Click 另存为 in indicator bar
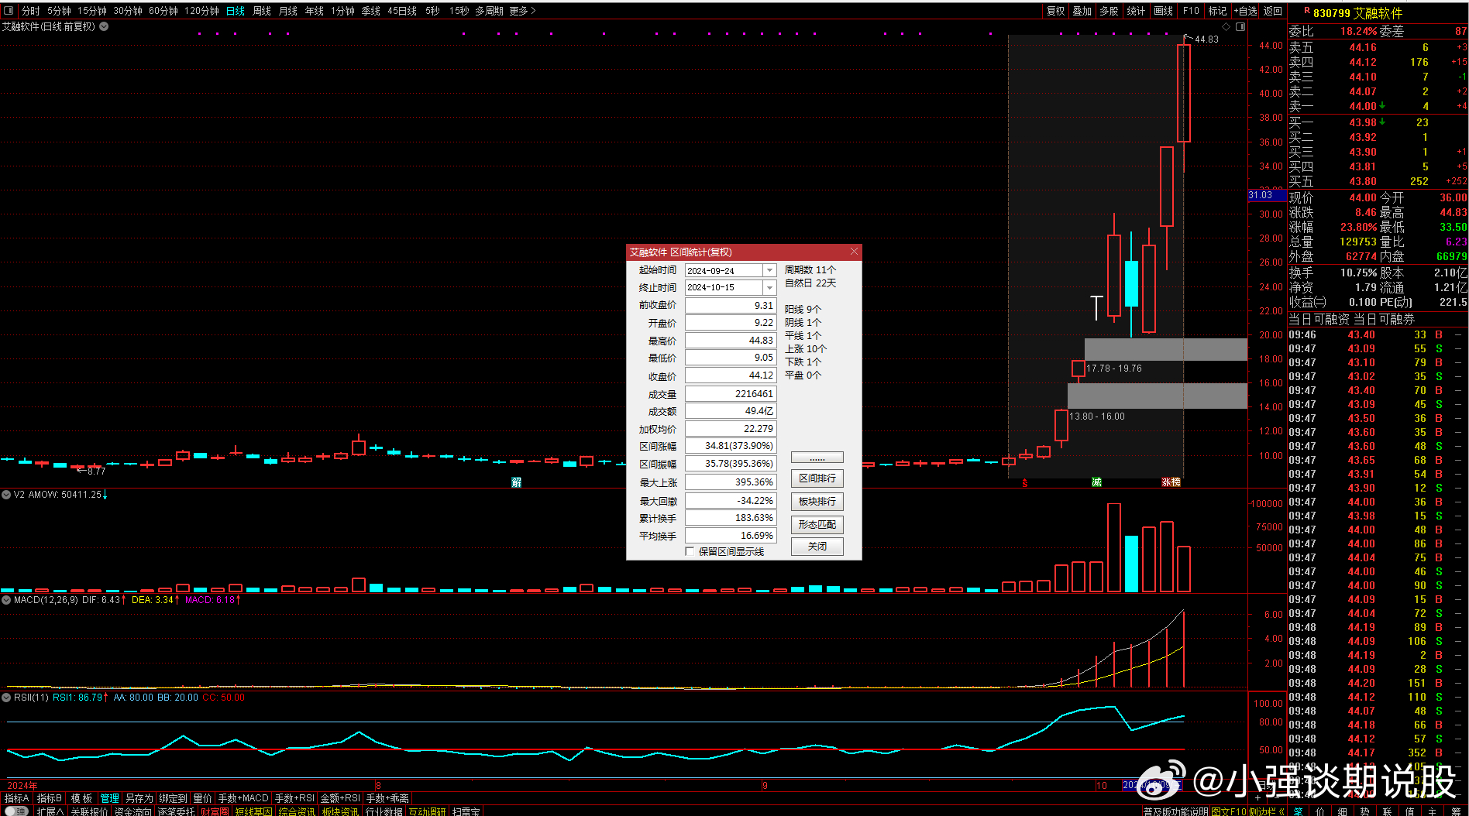Viewport: 1469px width, 816px height. [139, 798]
